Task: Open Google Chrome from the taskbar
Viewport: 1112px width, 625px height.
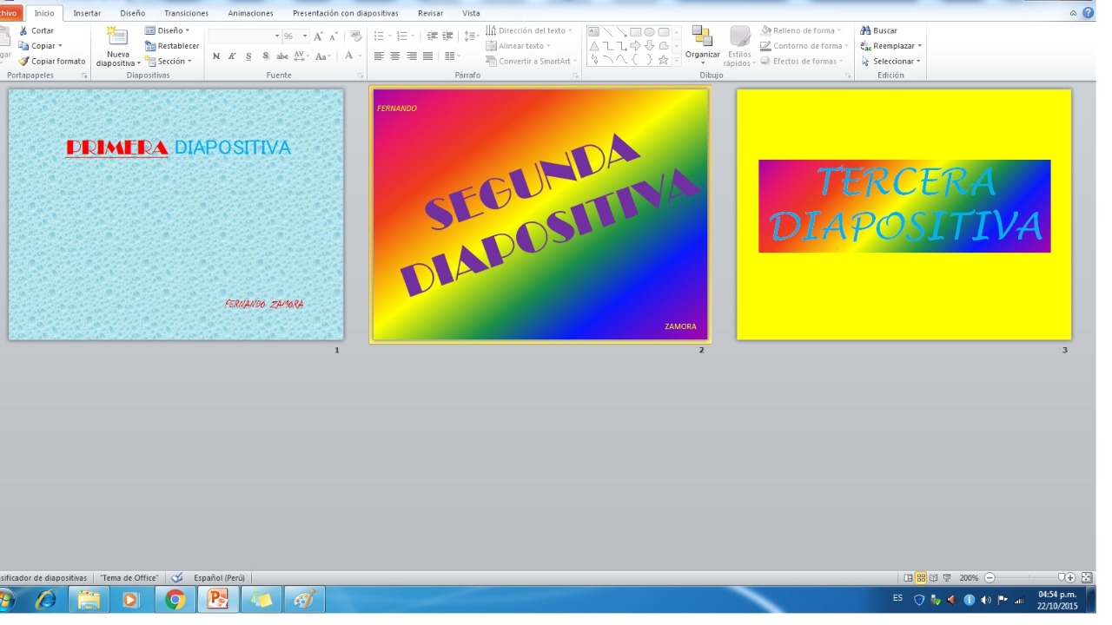Action: point(175,600)
